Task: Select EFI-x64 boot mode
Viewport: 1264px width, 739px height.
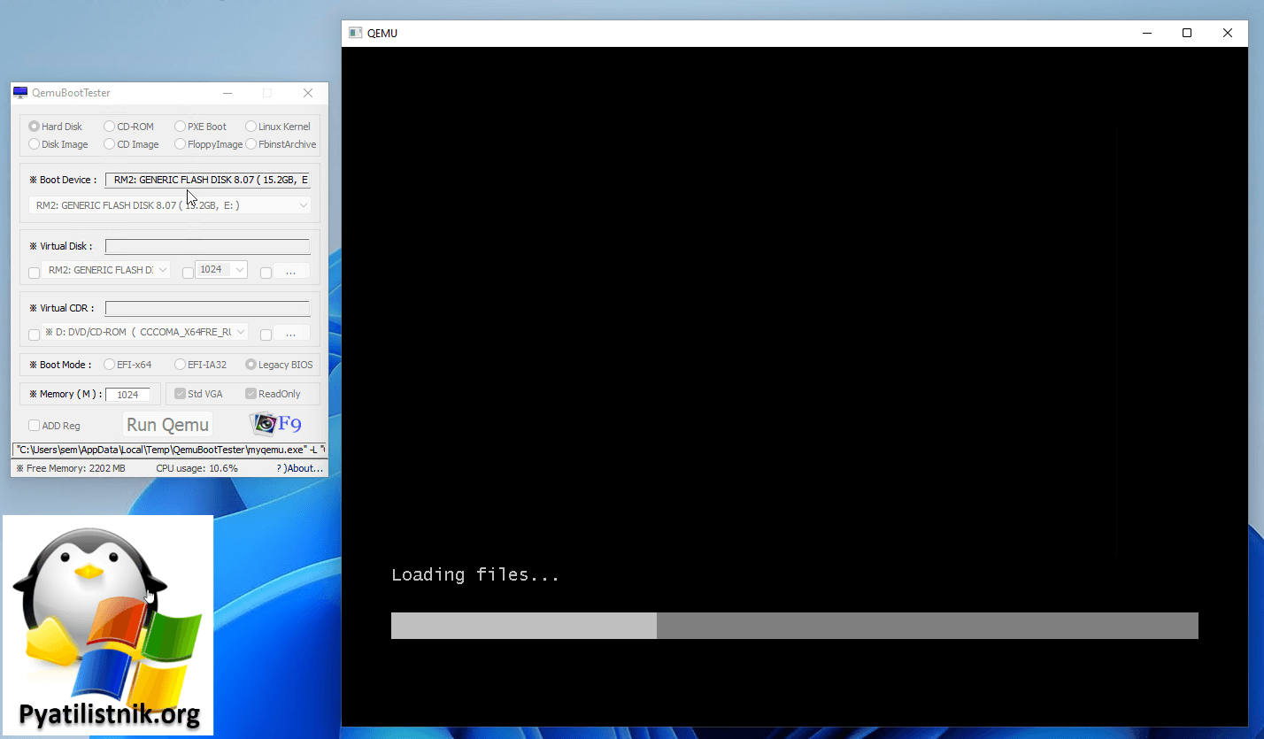Action: click(110, 365)
